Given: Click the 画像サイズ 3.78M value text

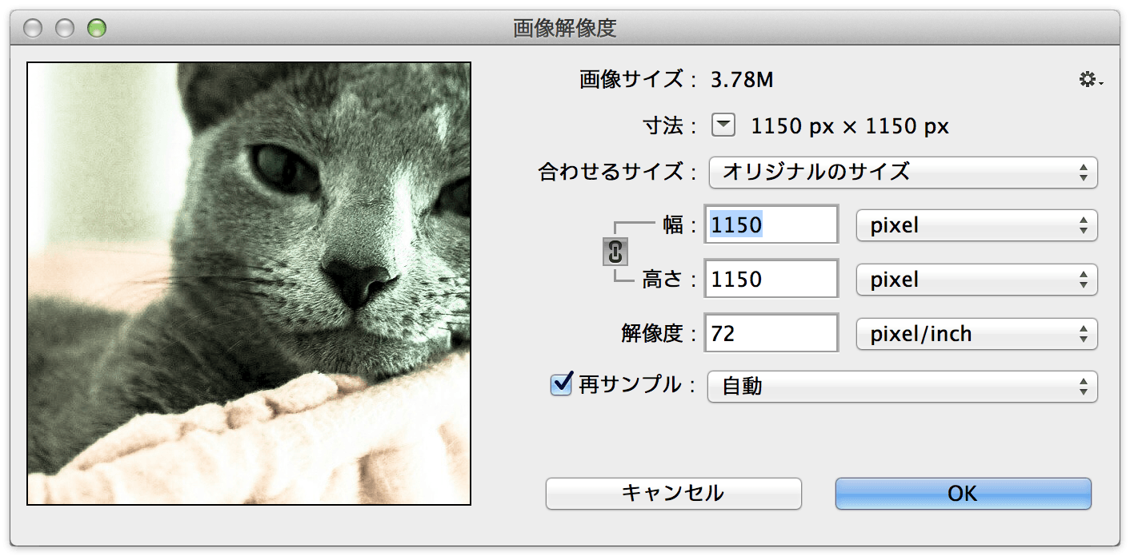Looking at the screenshot, I should tap(742, 80).
